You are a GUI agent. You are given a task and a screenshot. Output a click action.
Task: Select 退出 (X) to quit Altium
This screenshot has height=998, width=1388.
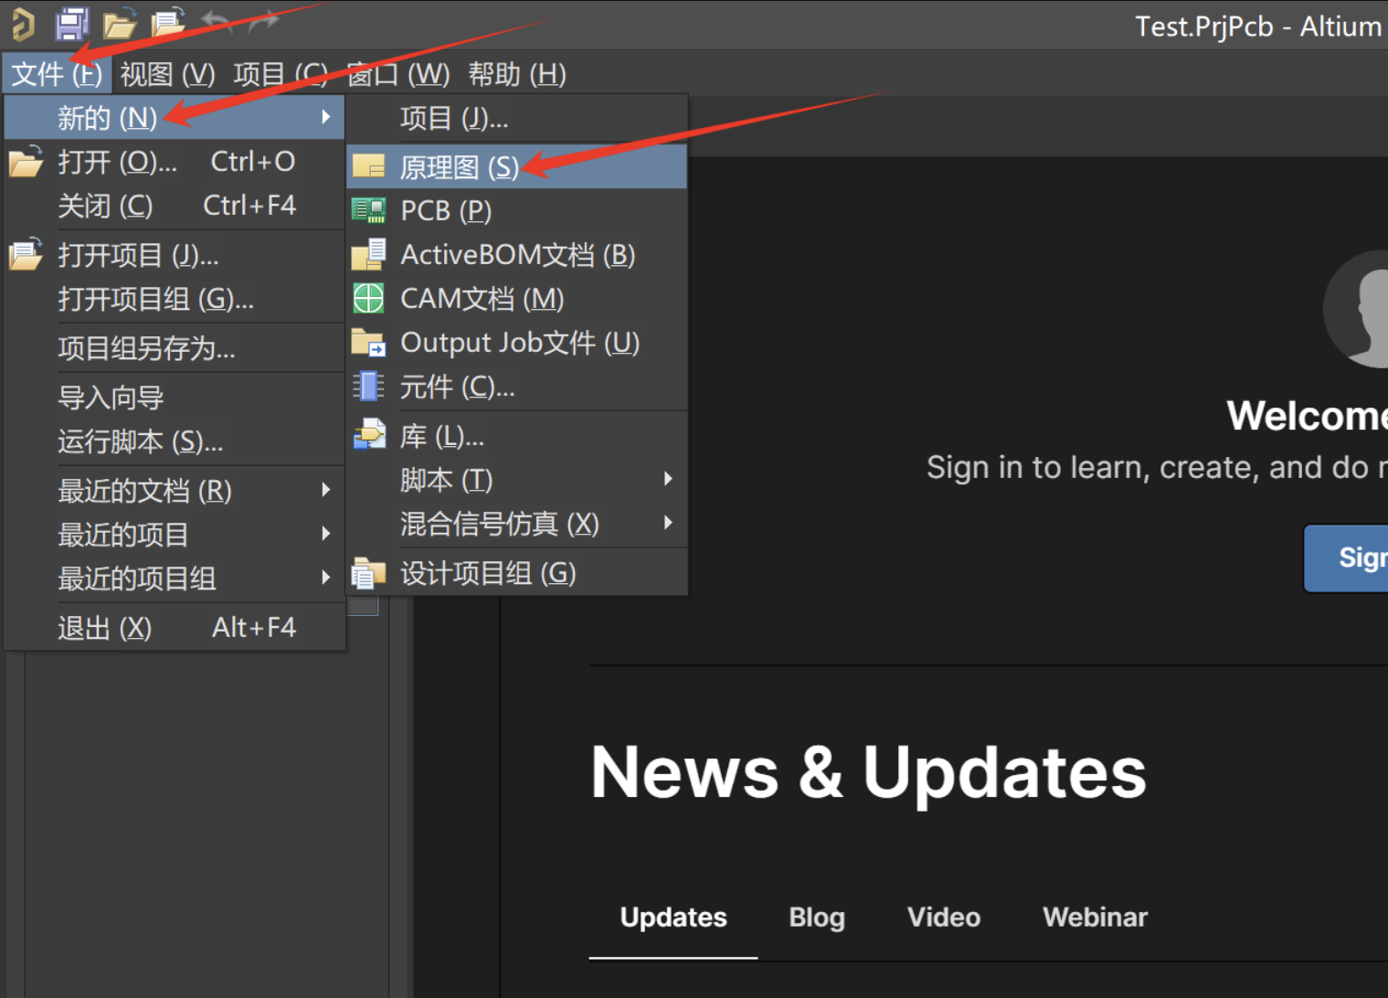(175, 628)
